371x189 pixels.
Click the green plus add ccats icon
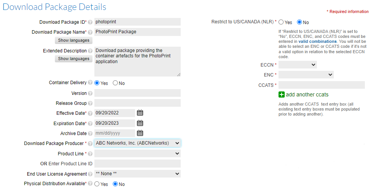[282, 94]
